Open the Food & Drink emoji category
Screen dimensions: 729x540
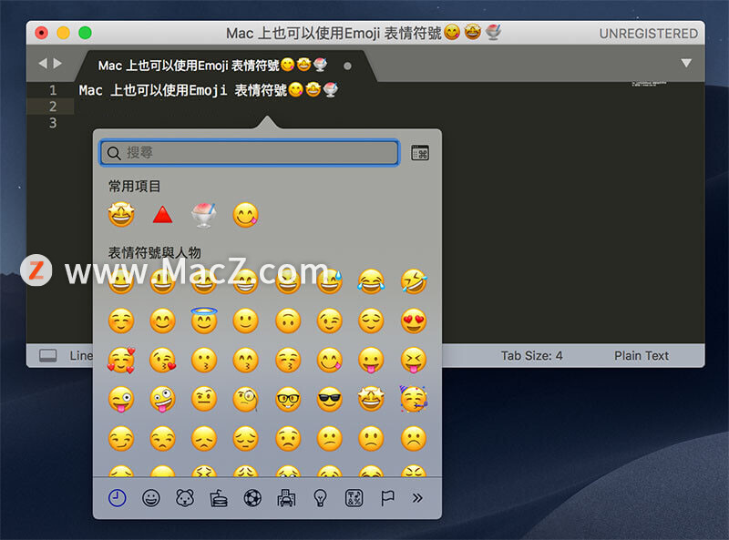pyautogui.click(x=218, y=498)
